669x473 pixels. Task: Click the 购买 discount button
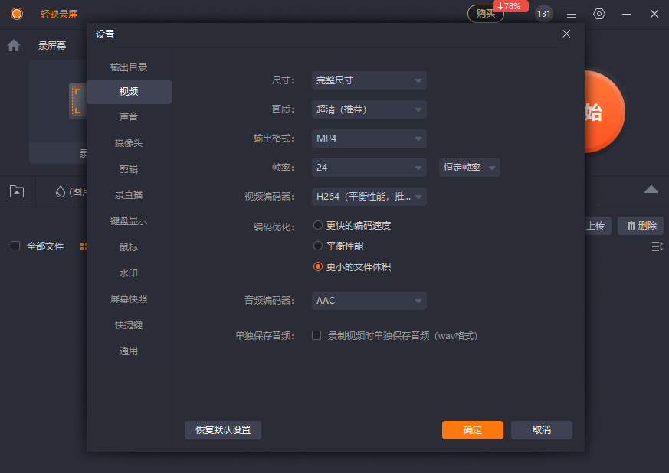(486, 14)
